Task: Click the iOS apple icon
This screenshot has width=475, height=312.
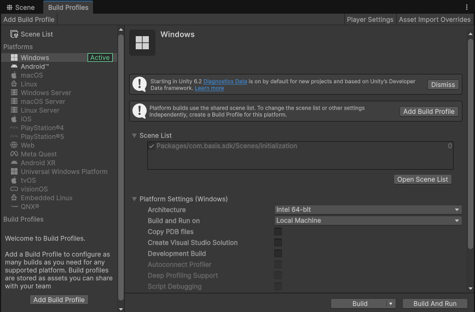Action: coord(14,119)
